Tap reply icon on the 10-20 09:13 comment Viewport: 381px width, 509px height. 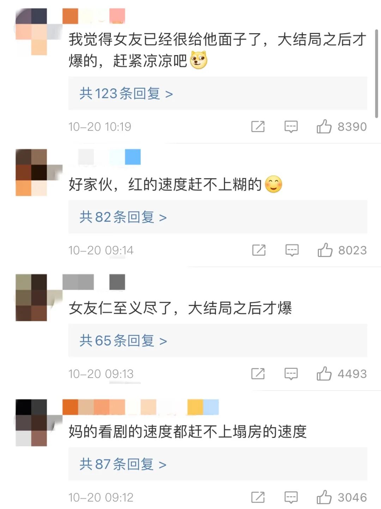[x=291, y=374]
